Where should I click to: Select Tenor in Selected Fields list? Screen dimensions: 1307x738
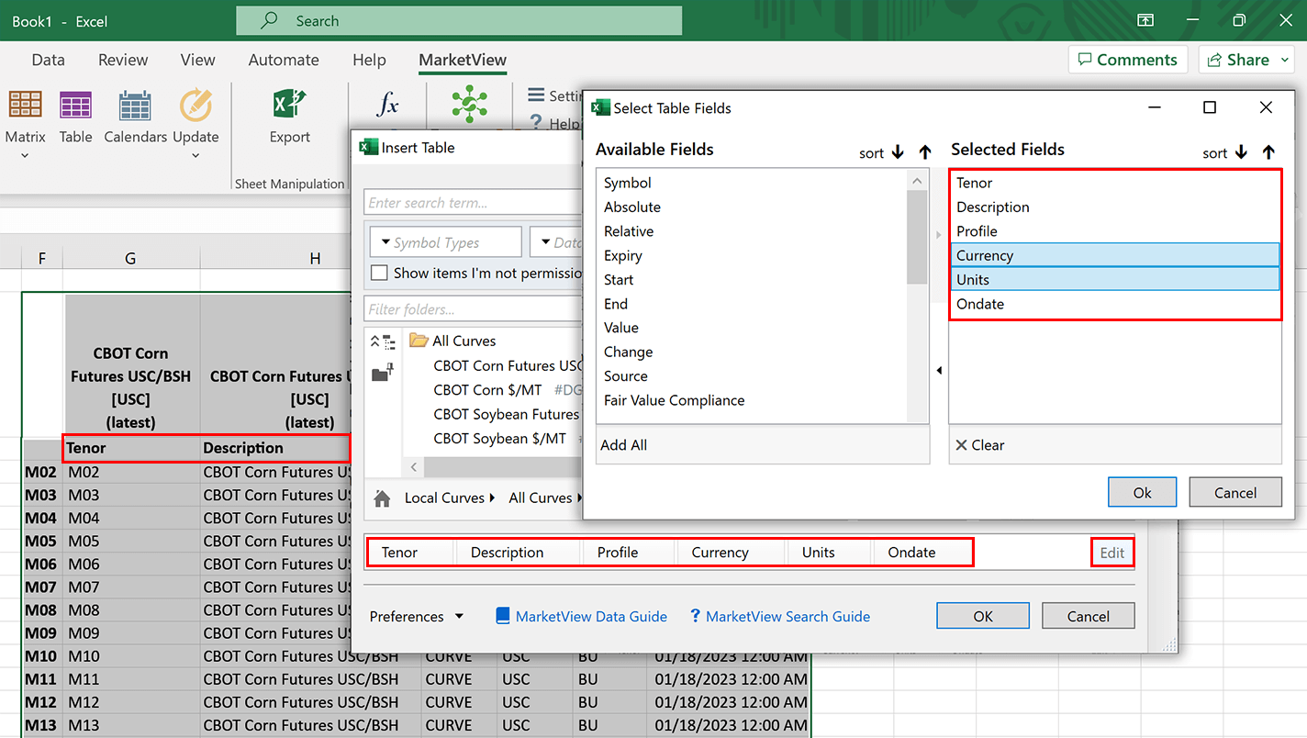coord(1115,183)
